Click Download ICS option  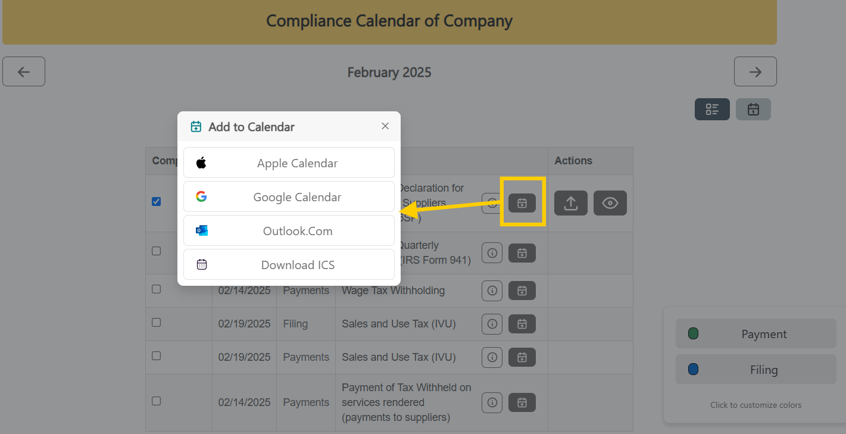(289, 264)
